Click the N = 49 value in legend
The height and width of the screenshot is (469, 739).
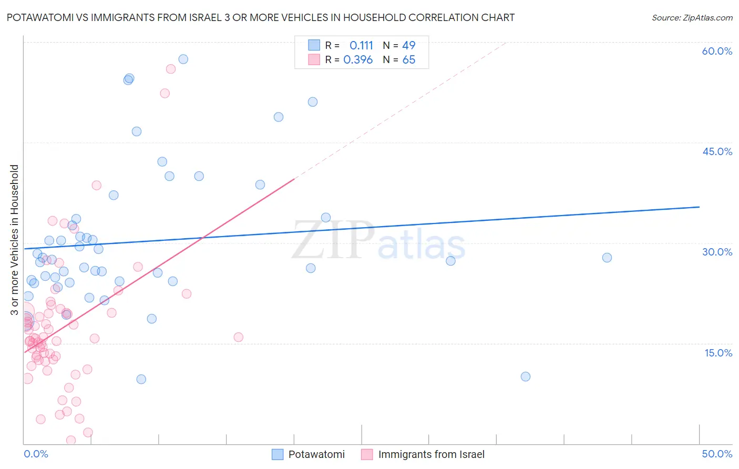click(x=399, y=45)
